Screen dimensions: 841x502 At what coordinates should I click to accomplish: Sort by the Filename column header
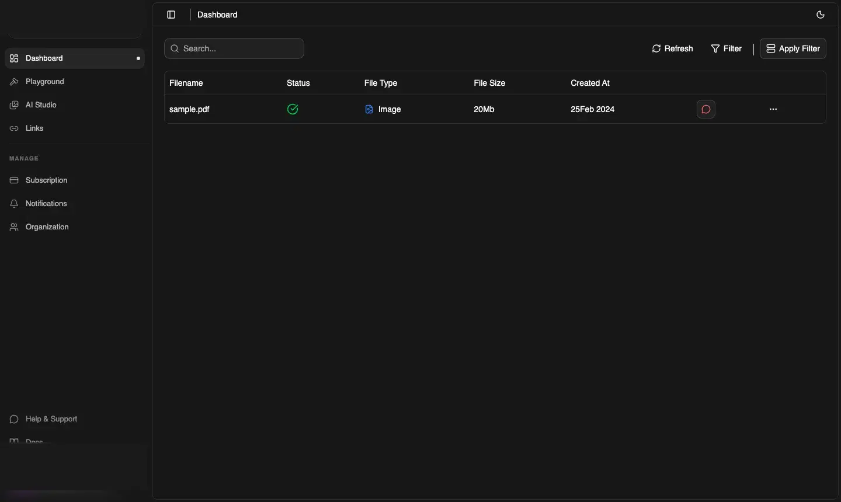[186, 83]
